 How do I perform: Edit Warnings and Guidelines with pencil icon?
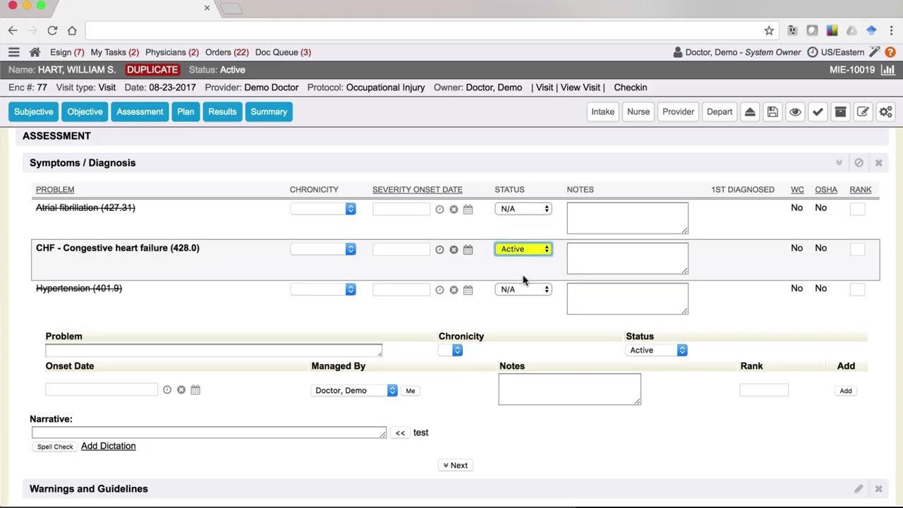(x=859, y=489)
